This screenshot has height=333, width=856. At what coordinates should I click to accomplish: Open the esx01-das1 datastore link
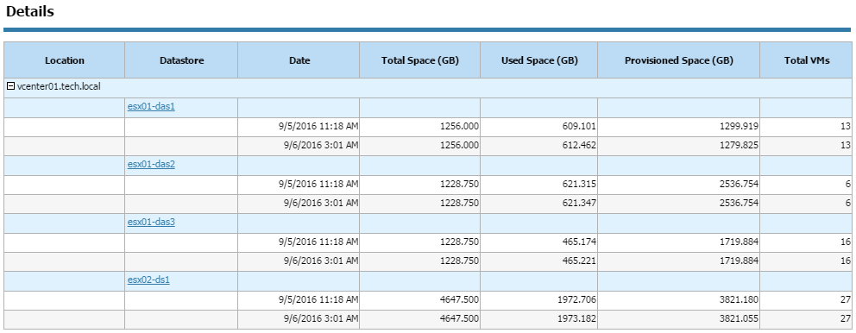click(151, 106)
